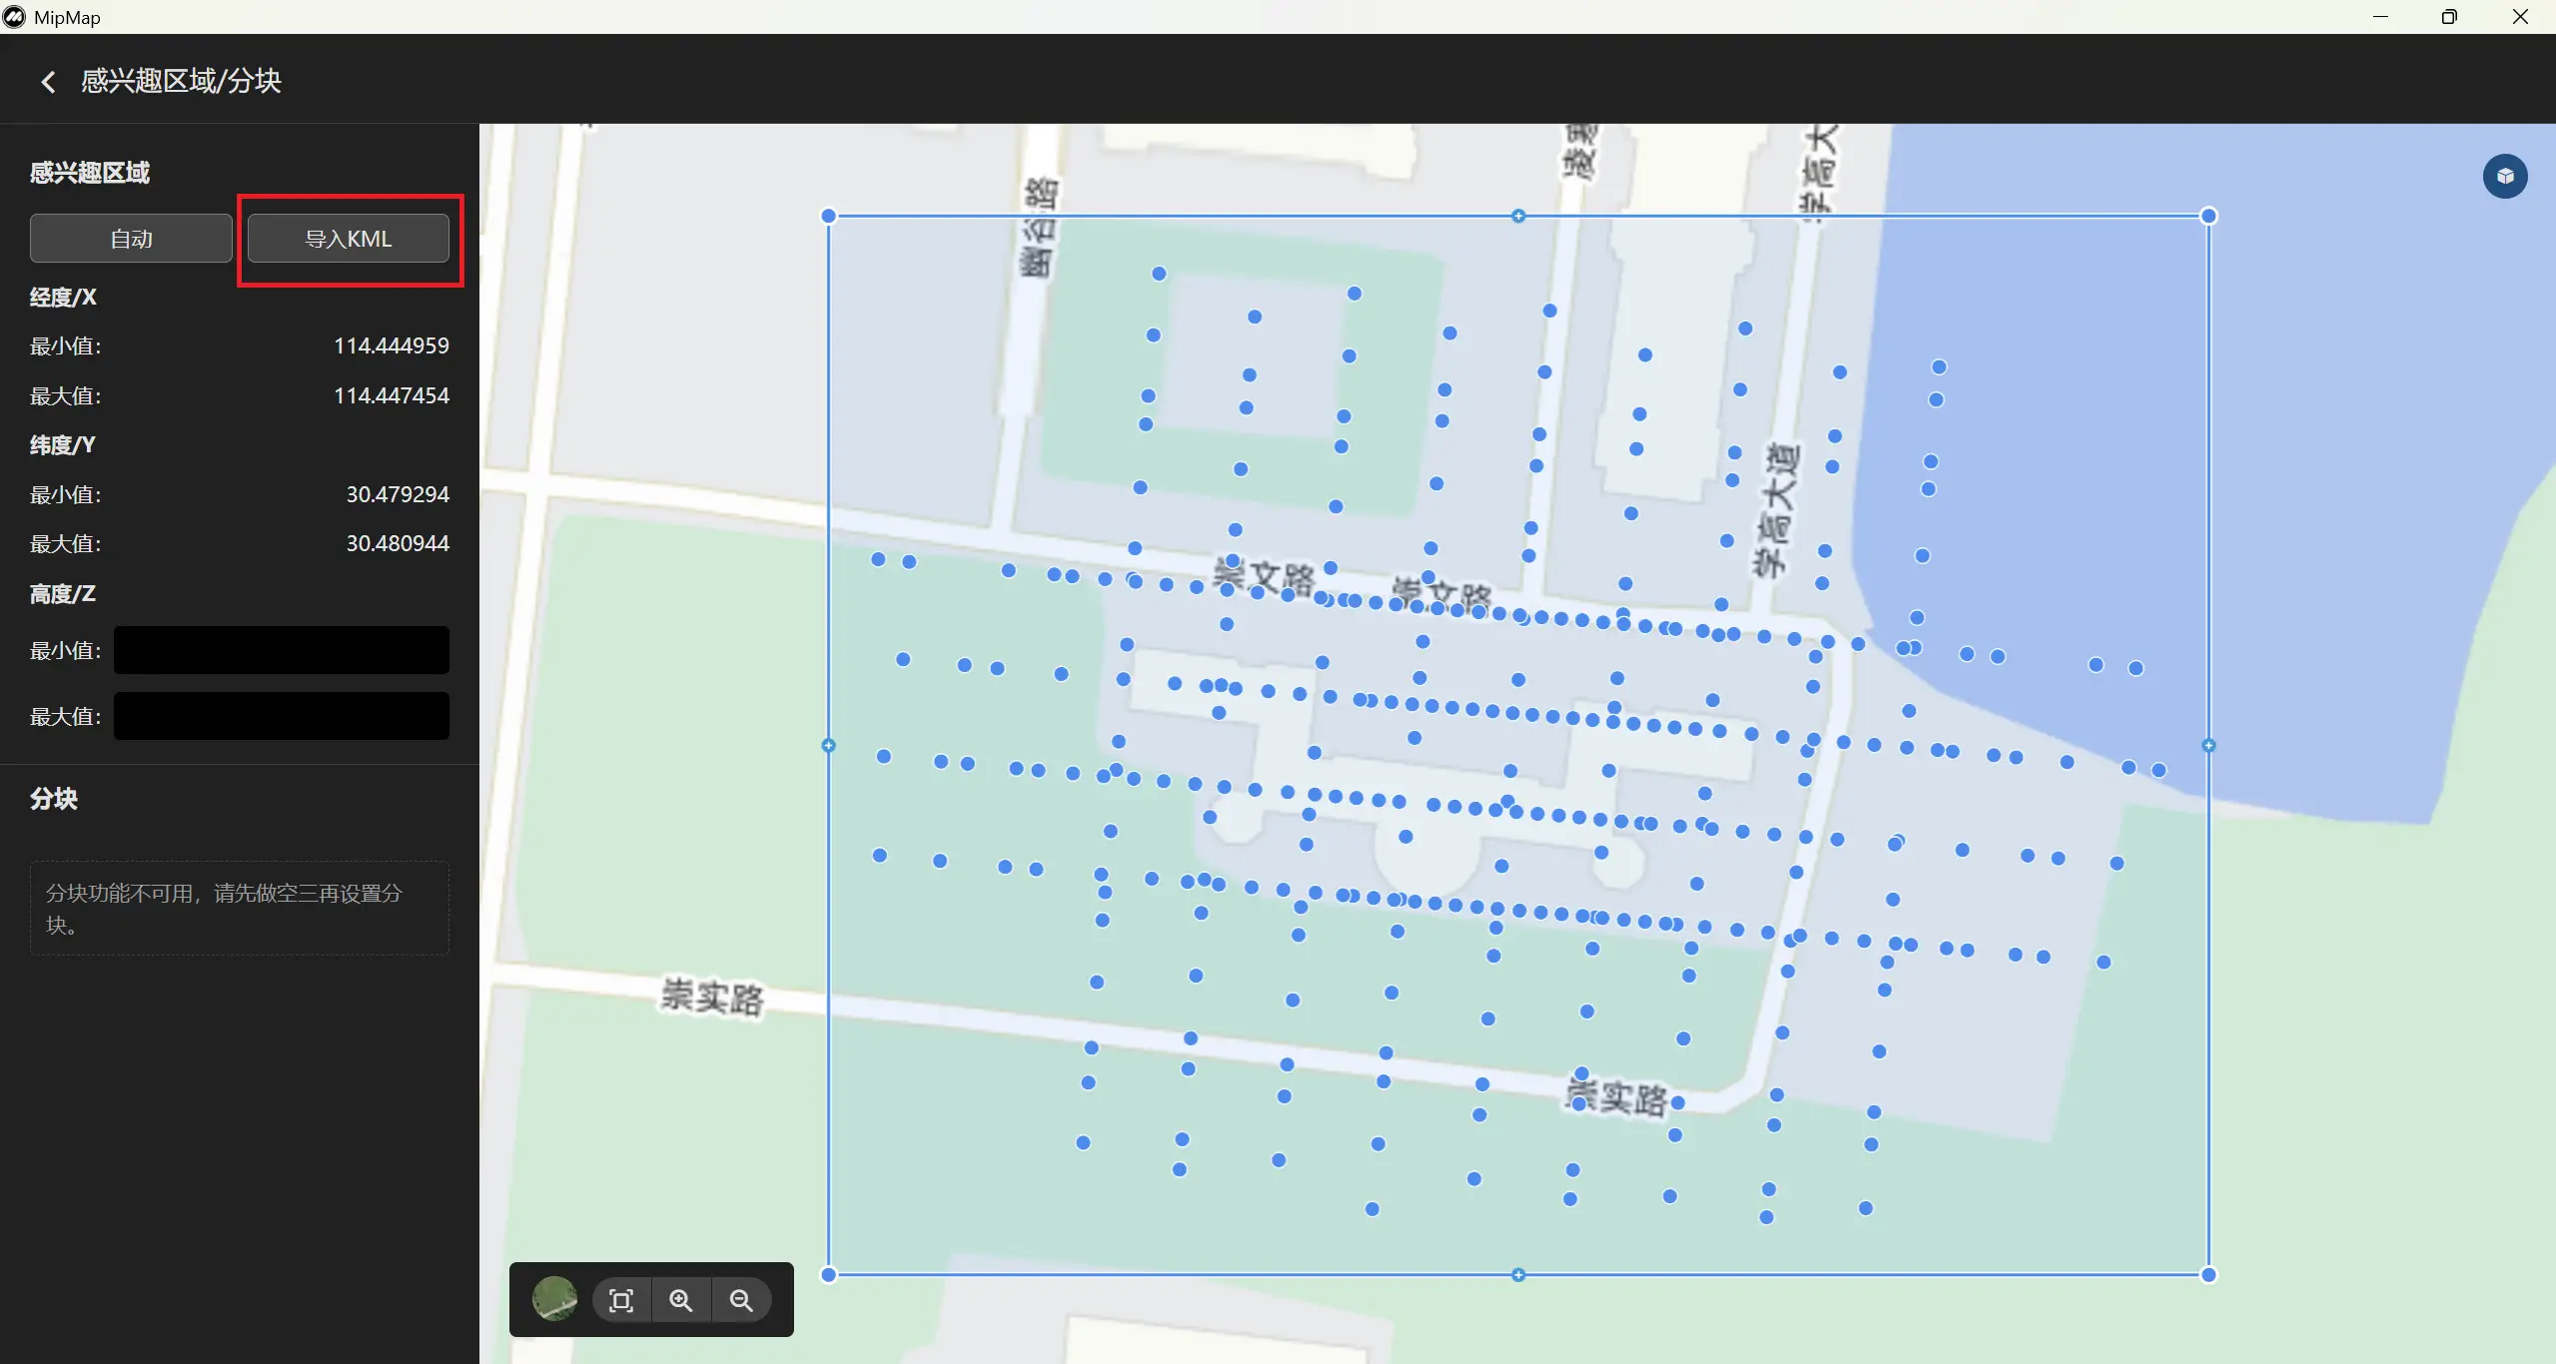Viewport: 2556px width, 1364px height.
Task: Click the 高度/Z 最小值 input field
Action: pos(281,650)
